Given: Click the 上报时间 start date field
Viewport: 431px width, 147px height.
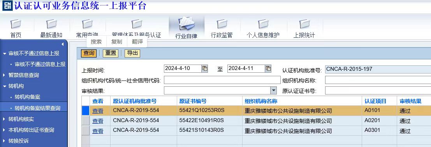Looking at the screenshot, I should [x=183, y=69].
